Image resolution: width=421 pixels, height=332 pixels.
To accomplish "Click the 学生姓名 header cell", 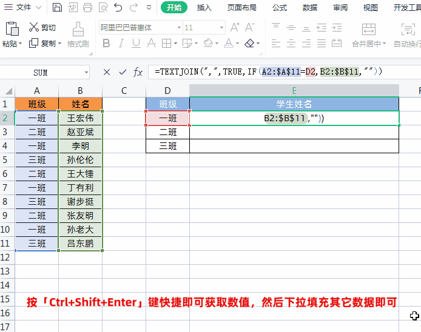I will coord(294,104).
